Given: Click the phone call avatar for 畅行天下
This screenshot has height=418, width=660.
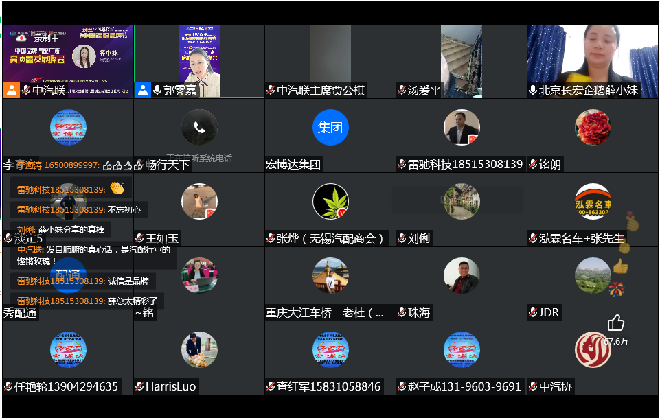Looking at the screenshot, I should pyautogui.click(x=199, y=127).
